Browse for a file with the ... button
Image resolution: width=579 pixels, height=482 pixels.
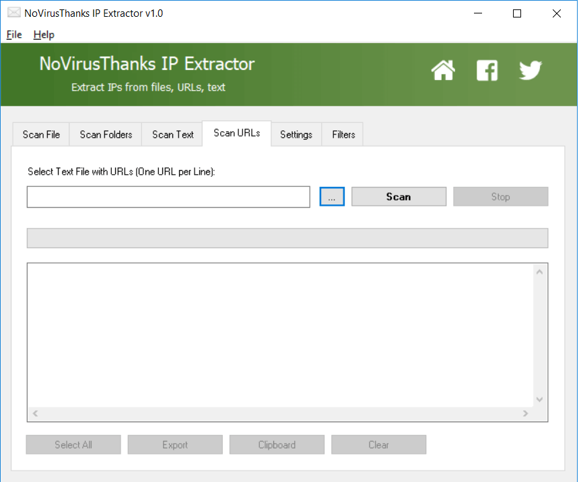(x=332, y=196)
